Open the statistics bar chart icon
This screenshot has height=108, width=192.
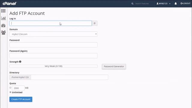3,18
